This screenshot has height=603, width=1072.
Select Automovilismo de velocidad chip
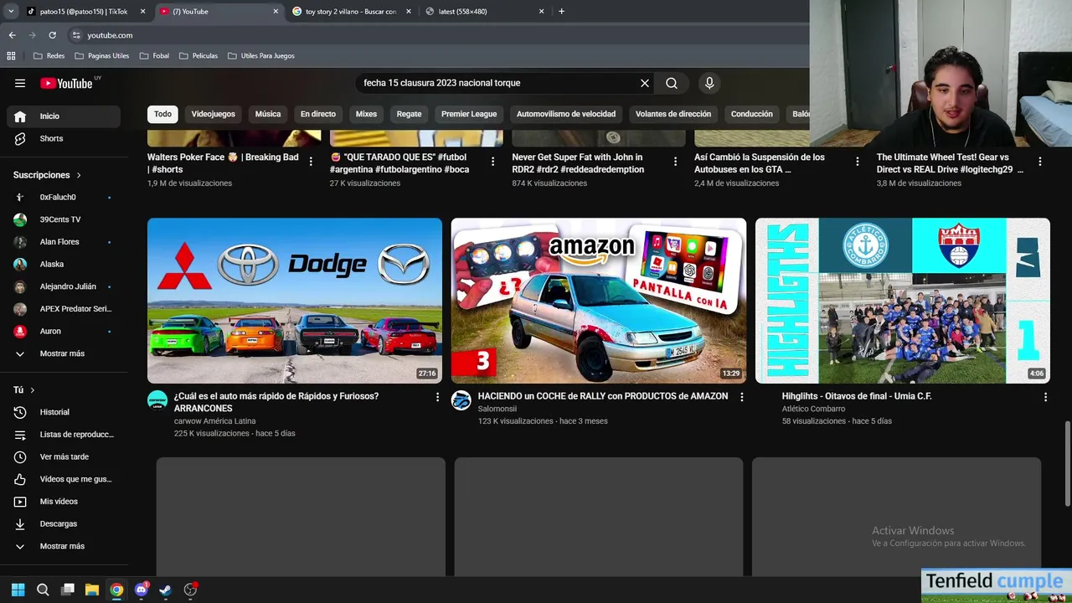[x=566, y=114]
